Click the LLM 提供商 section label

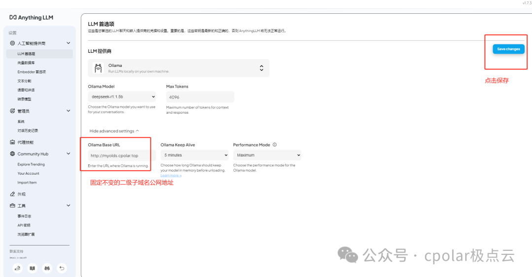pyautogui.click(x=100, y=51)
